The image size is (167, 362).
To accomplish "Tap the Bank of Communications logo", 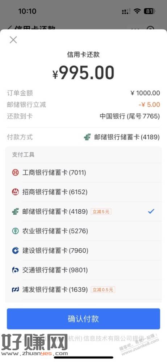I will coord(15,270).
